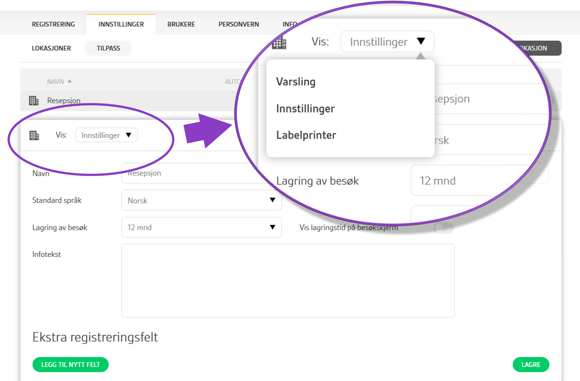
Task: Click the magnified building icon beside Vis
Action: point(279,42)
